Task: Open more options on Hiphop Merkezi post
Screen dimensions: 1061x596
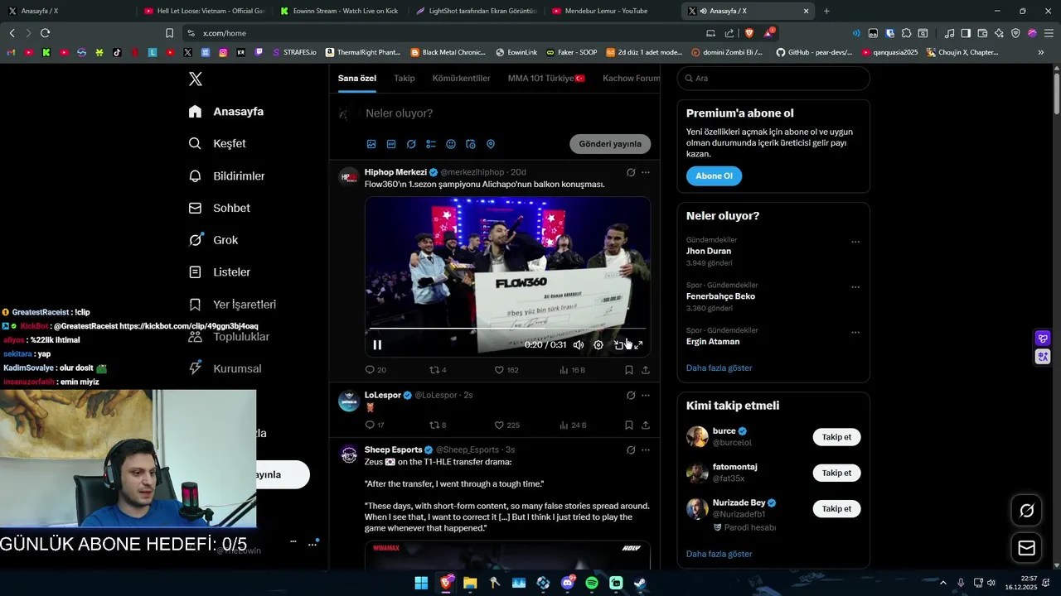Action: click(646, 172)
